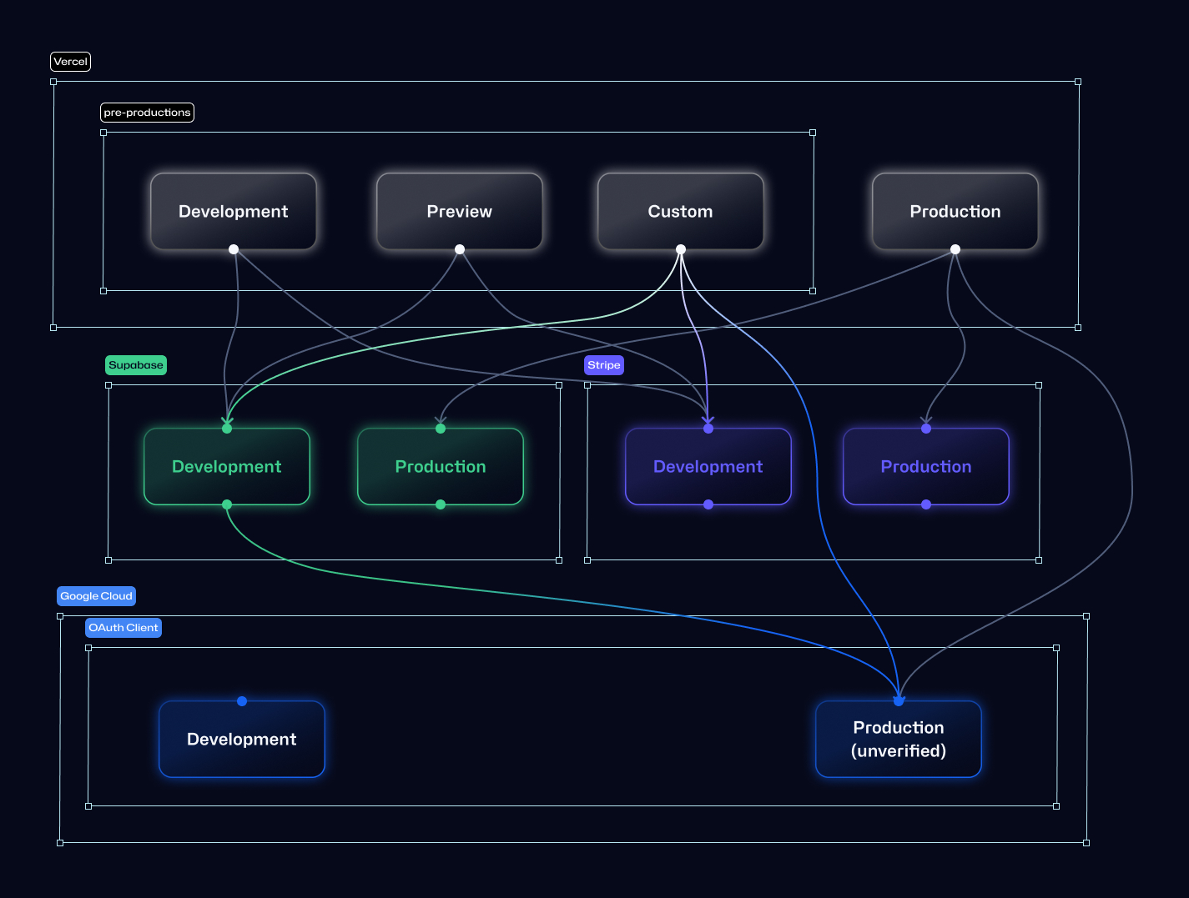Screen dimensions: 1189x898
Task: Select the Stripe Production node
Action: 926,466
